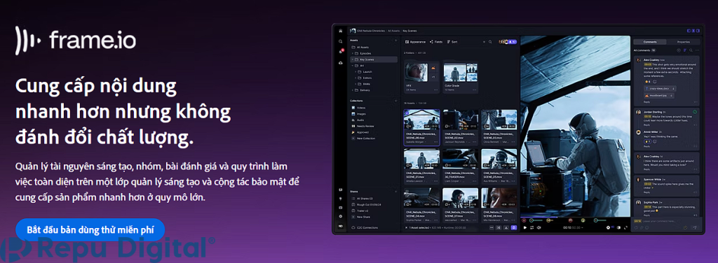Open the Fields menu
The height and width of the screenshot is (263, 718).
click(x=436, y=41)
